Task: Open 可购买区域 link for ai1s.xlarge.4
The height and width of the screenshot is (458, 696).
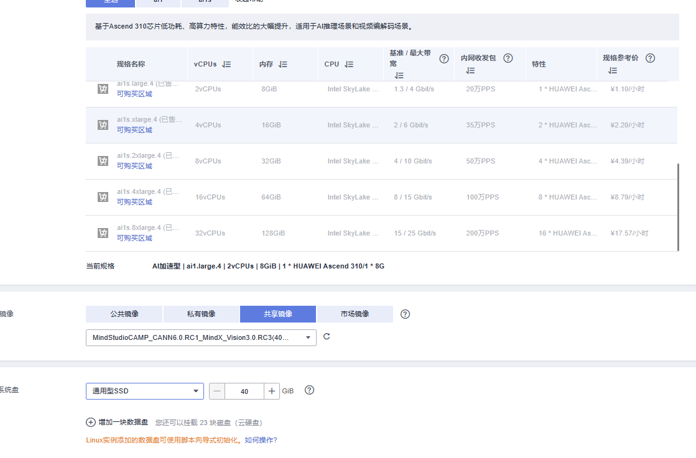Action: 134,130
